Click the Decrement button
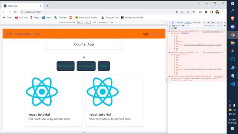238x134 pixels. [86, 66]
